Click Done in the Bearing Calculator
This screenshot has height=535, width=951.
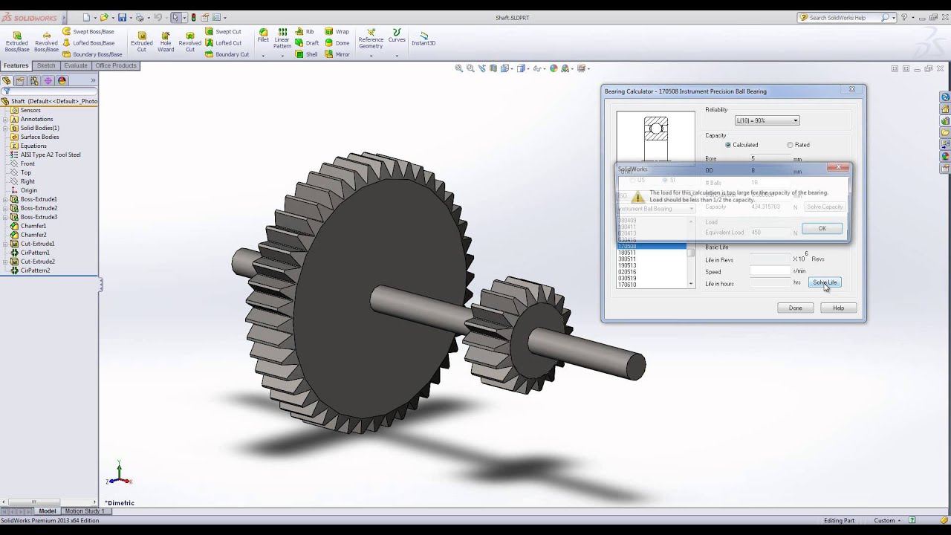pyautogui.click(x=795, y=308)
